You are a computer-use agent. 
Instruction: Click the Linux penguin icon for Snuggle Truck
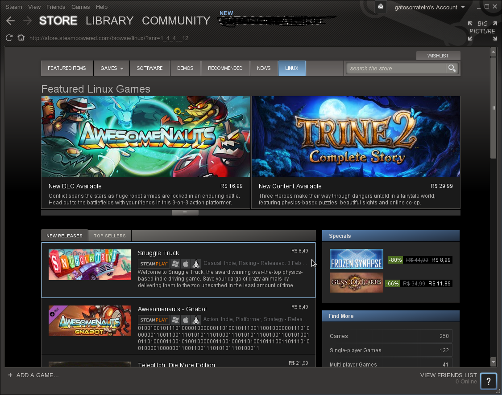click(x=196, y=264)
